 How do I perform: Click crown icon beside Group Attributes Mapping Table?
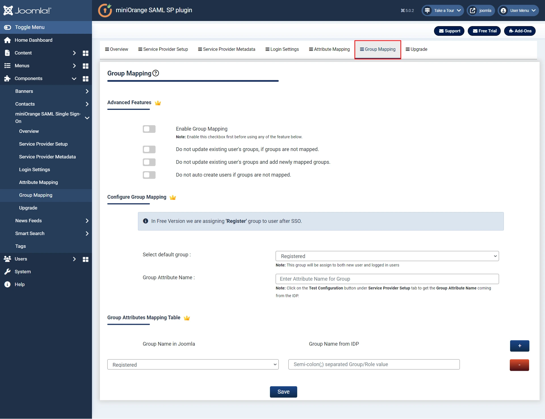187,318
